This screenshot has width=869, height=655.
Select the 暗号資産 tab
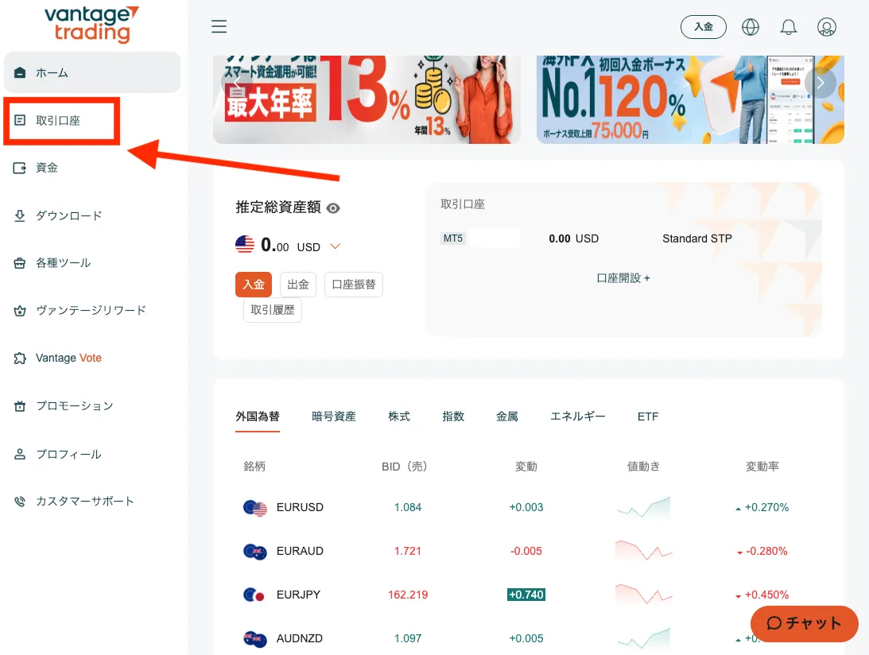pyautogui.click(x=334, y=417)
